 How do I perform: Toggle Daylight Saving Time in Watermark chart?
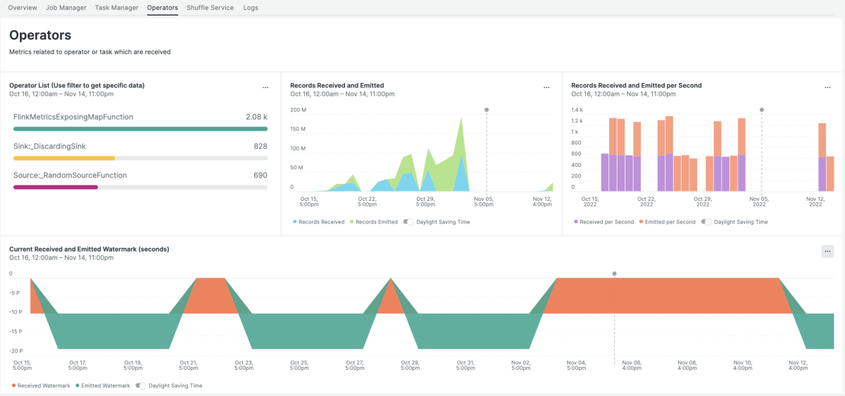point(141,385)
